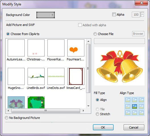Select the Choose File radio button

pyautogui.click(x=95, y=34)
